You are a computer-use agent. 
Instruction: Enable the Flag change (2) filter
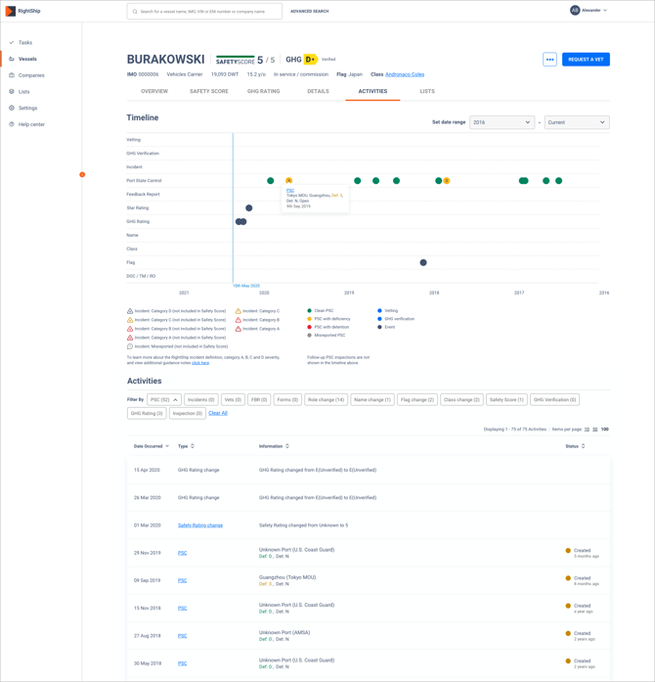(416, 400)
